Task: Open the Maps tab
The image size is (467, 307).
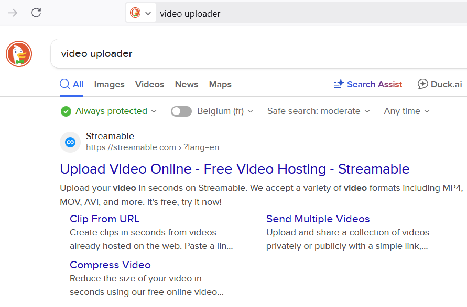Action: tap(220, 84)
